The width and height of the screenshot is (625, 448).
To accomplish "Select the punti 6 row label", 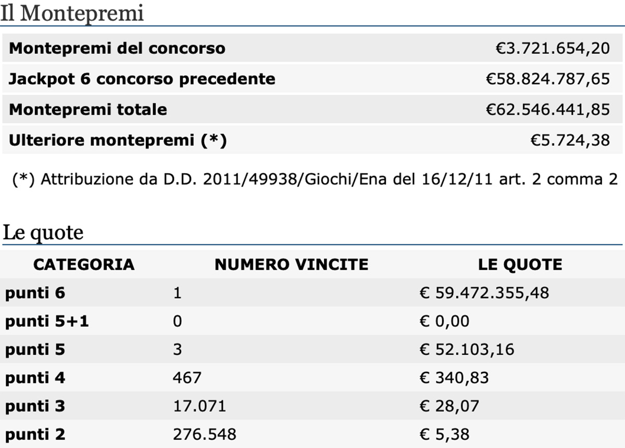I will point(35,293).
